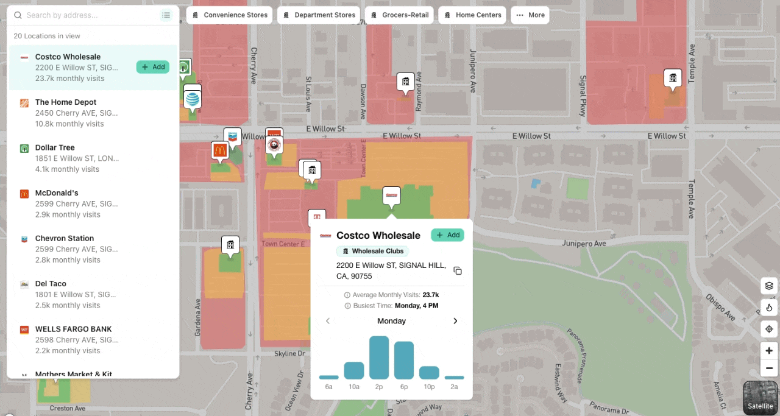
Task: Open the map layers control
Action: tap(769, 286)
